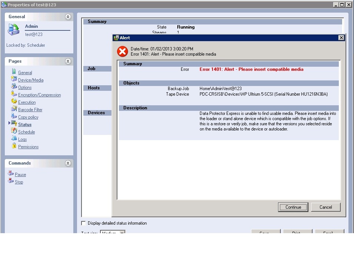Click the Pause command link
Screen dimensions: 354x258
click(x=20, y=175)
